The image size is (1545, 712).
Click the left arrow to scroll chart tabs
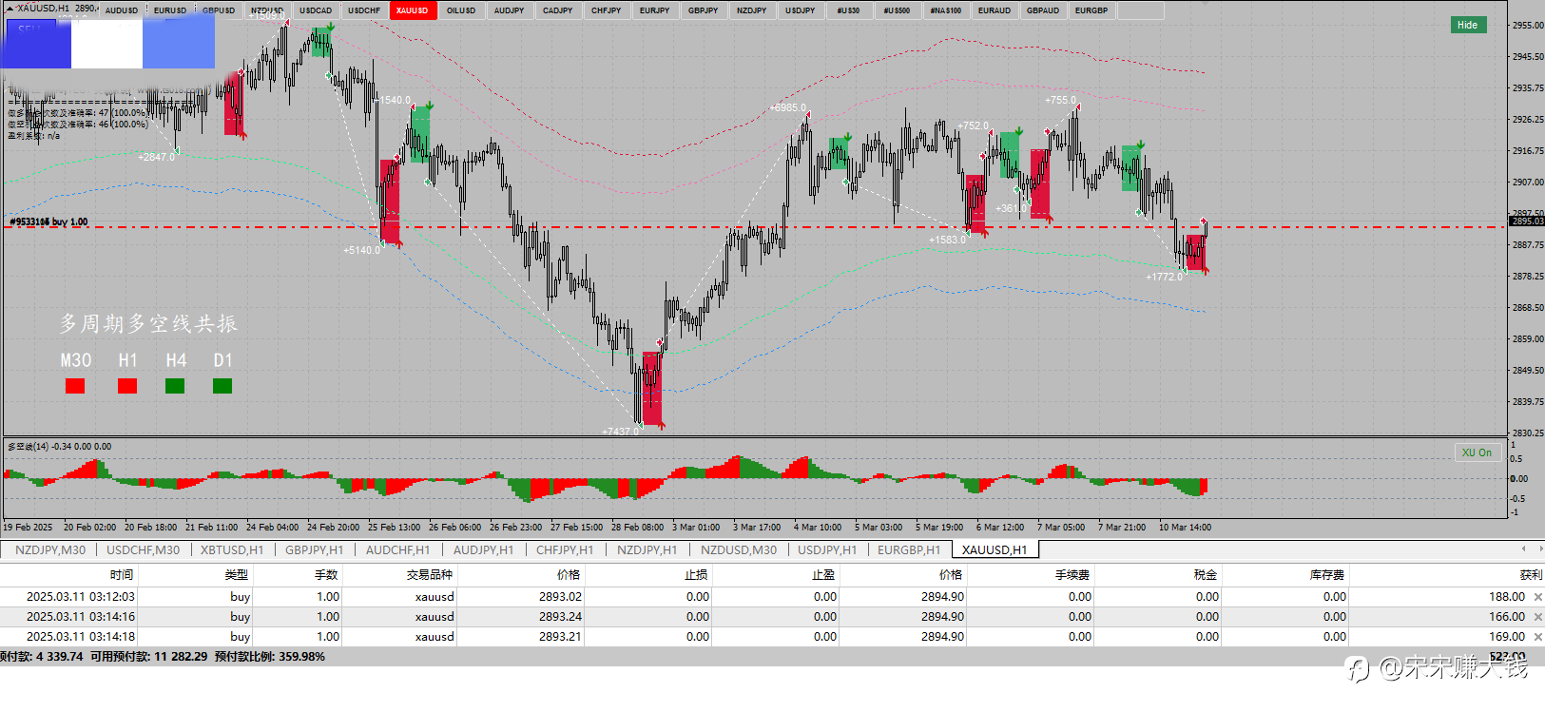pyautogui.click(x=1523, y=548)
